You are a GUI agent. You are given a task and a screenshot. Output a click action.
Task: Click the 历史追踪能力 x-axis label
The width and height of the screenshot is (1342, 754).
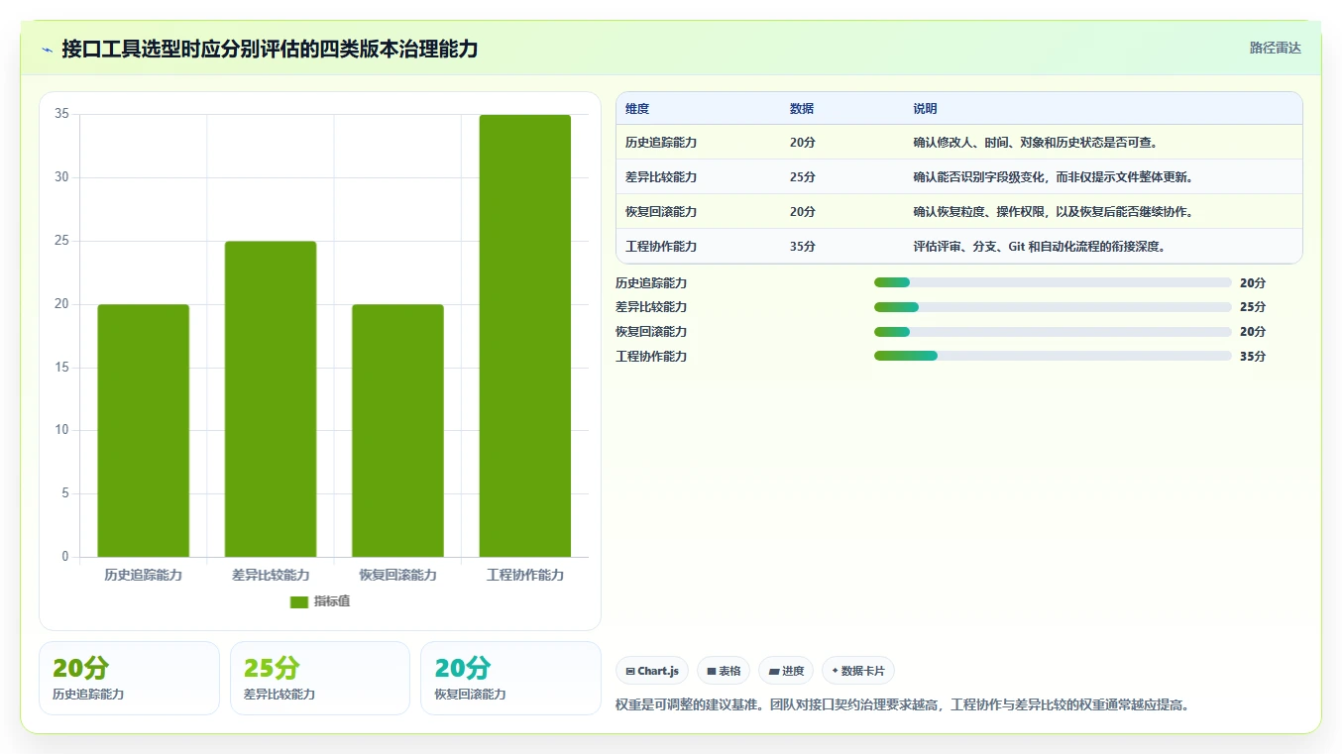144,575
